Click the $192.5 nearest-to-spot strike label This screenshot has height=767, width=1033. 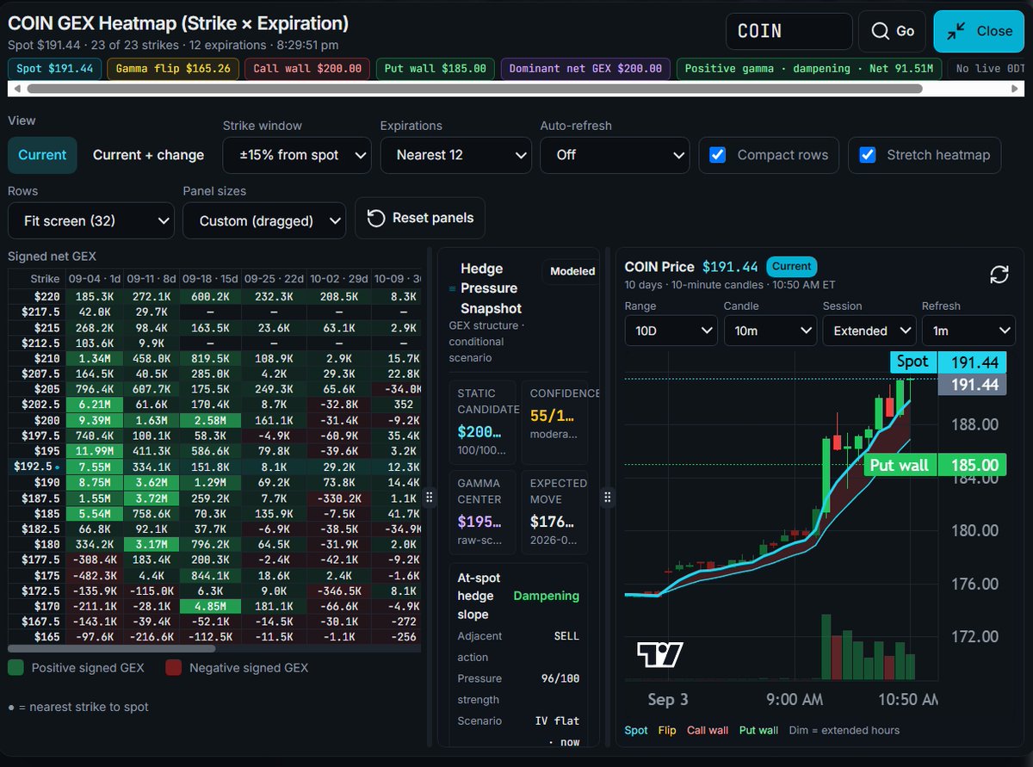coord(37,466)
